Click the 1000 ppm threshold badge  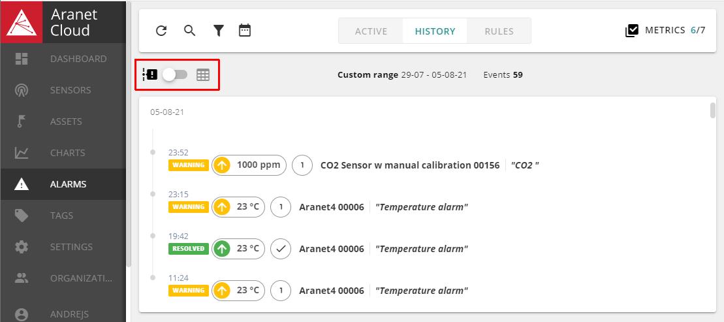(x=250, y=165)
